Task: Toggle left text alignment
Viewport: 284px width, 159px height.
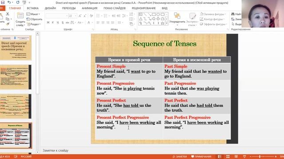Action: pos(98,23)
